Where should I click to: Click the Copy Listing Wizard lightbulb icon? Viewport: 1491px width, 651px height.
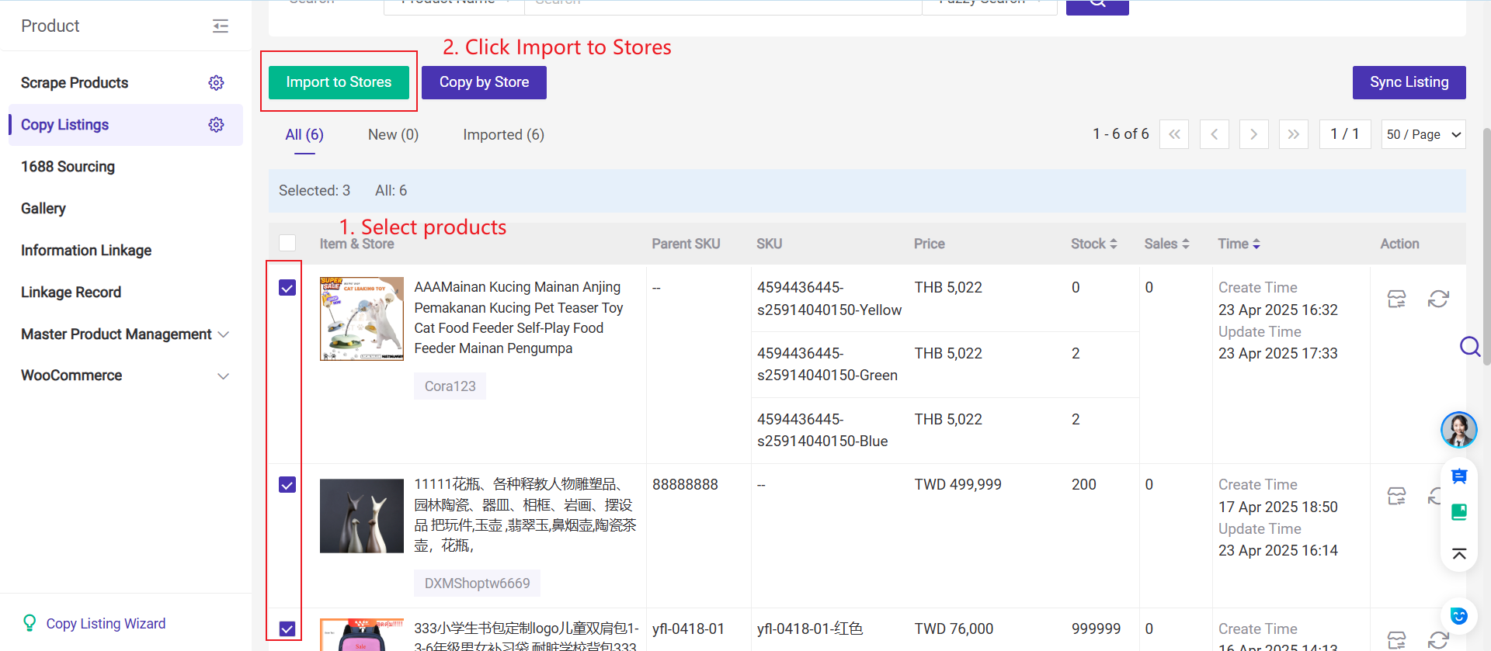pyautogui.click(x=30, y=623)
